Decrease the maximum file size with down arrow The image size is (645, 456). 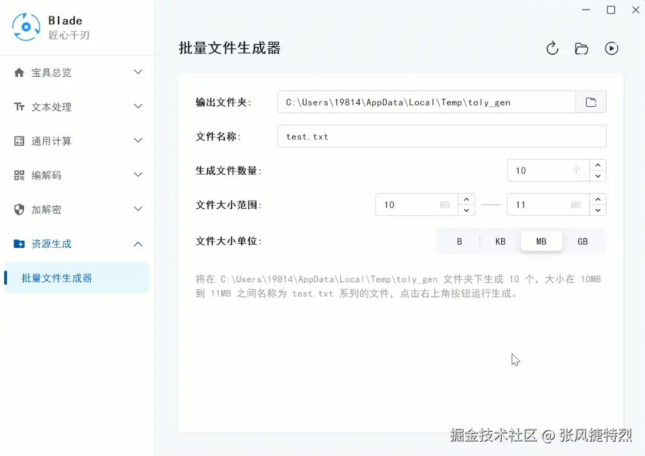coord(598,211)
